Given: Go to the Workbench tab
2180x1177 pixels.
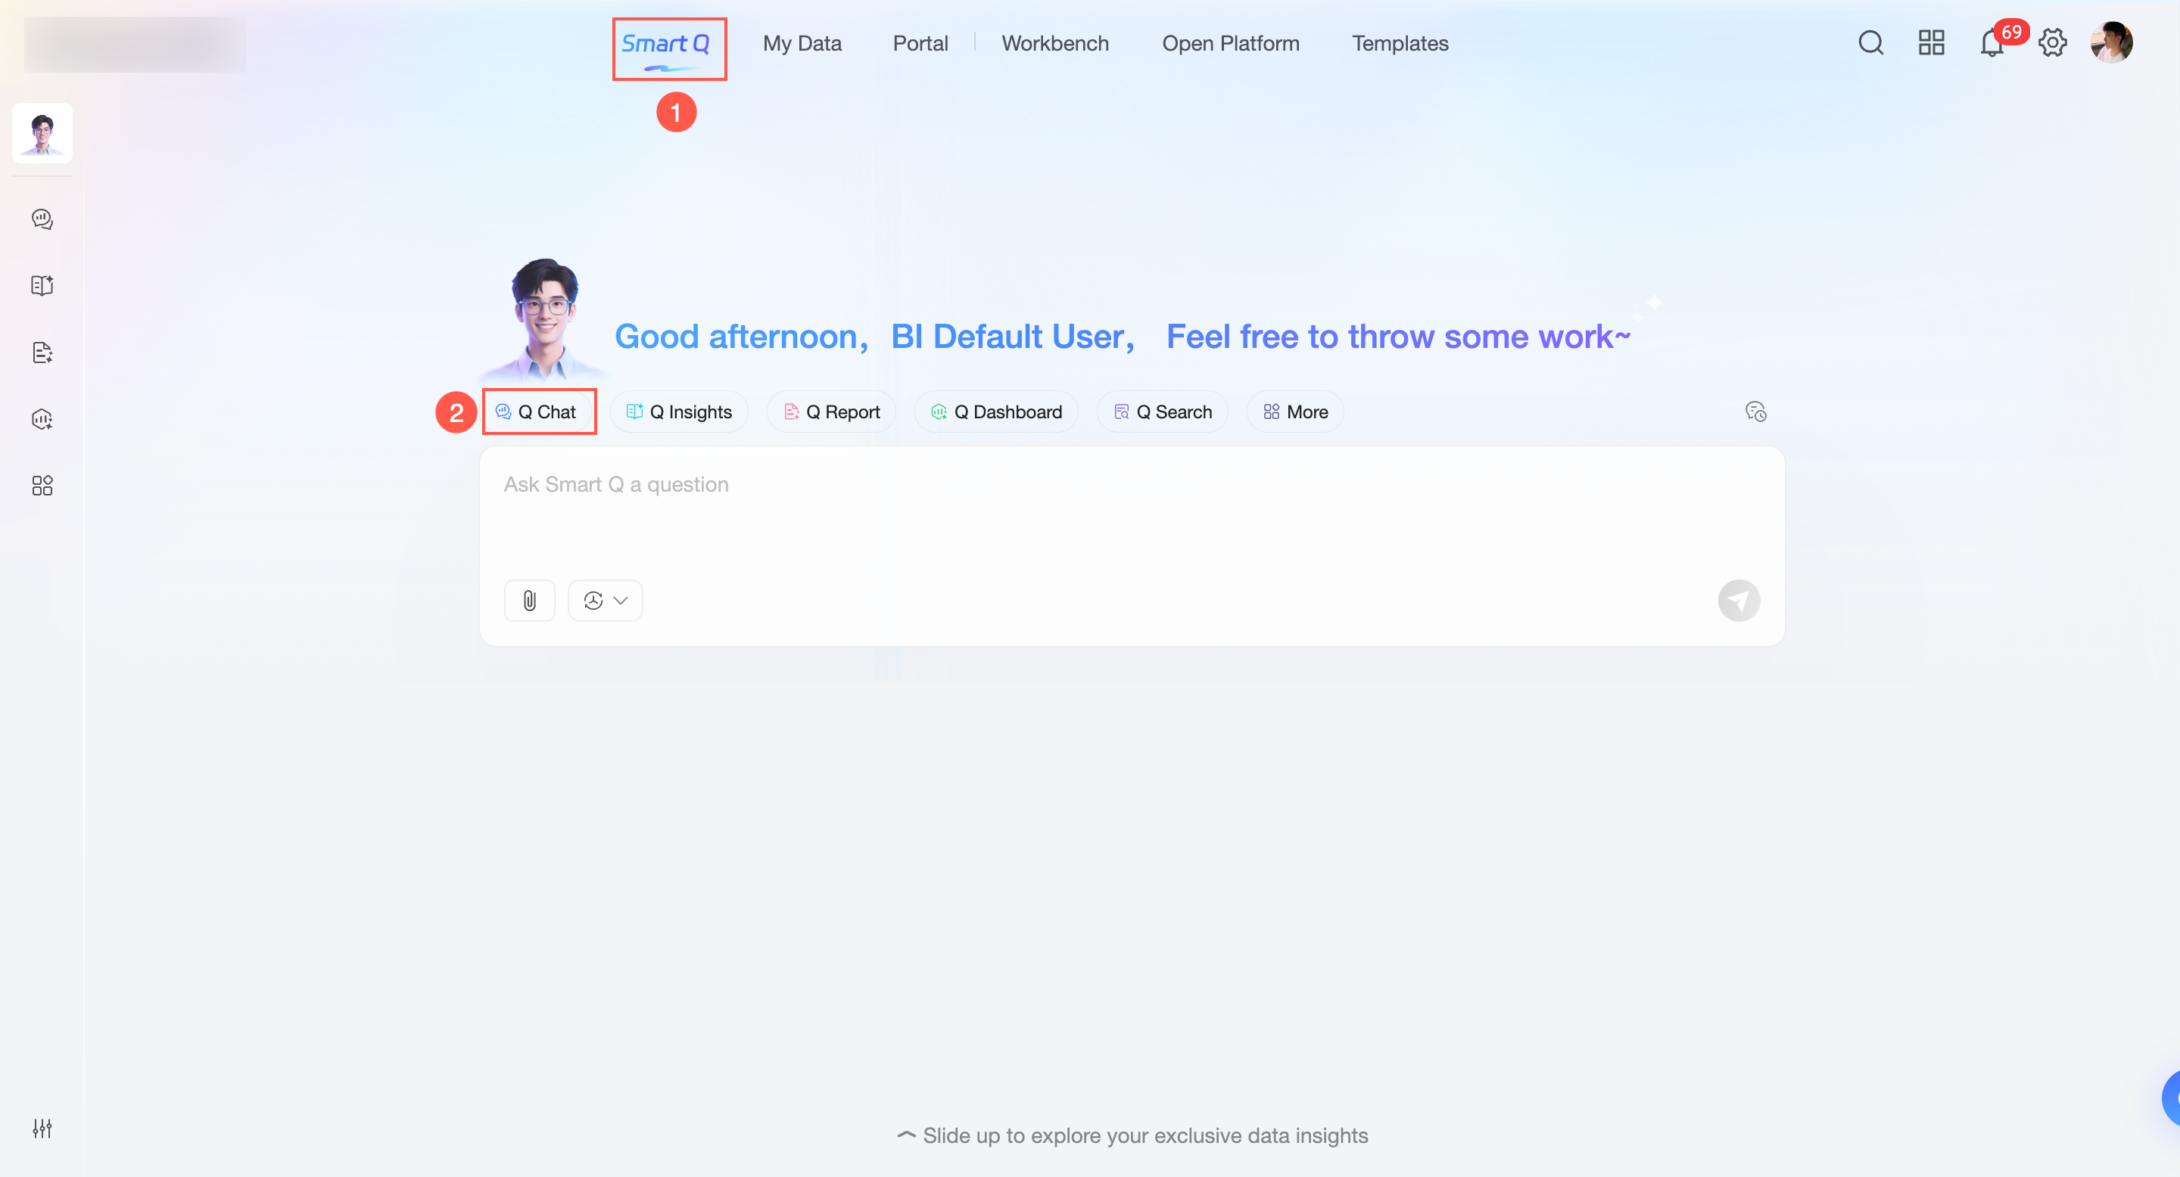Looking at the screenshot, I should [x=1054, y=43].
